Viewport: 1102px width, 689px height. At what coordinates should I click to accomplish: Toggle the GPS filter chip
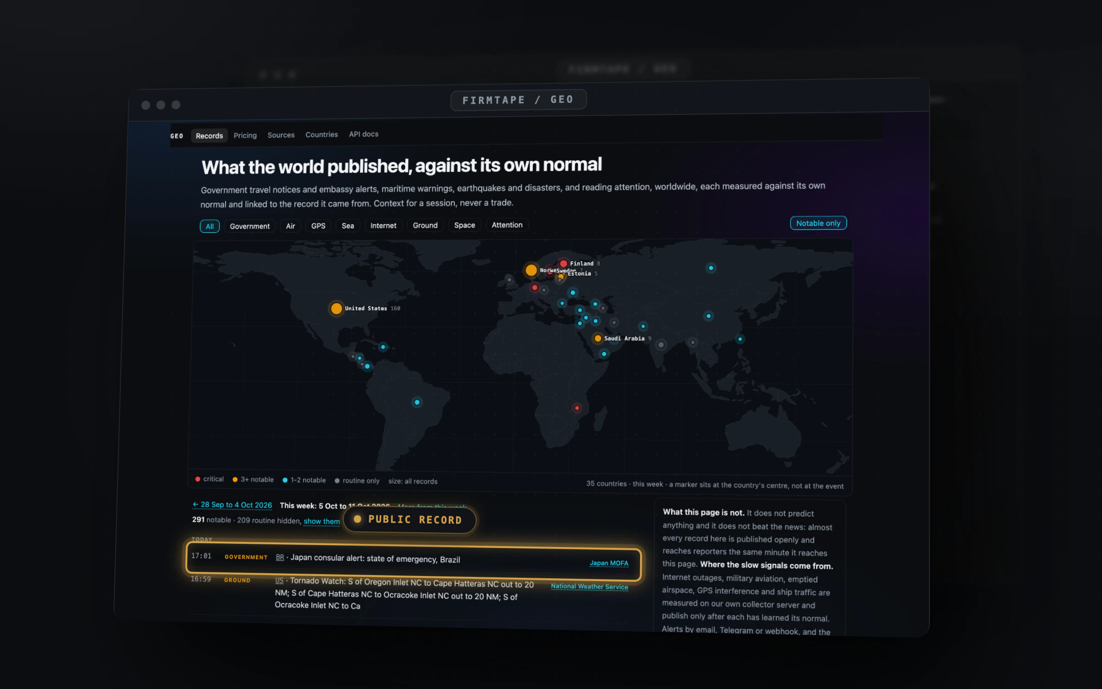(318, 226)
